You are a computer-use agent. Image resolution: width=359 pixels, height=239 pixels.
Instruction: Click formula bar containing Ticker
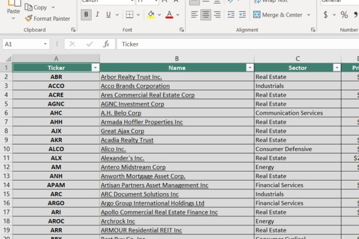click(x=238, y=44)
